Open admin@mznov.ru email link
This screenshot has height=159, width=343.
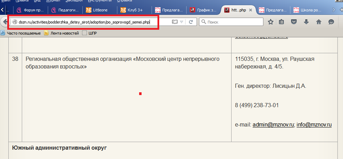273,124
